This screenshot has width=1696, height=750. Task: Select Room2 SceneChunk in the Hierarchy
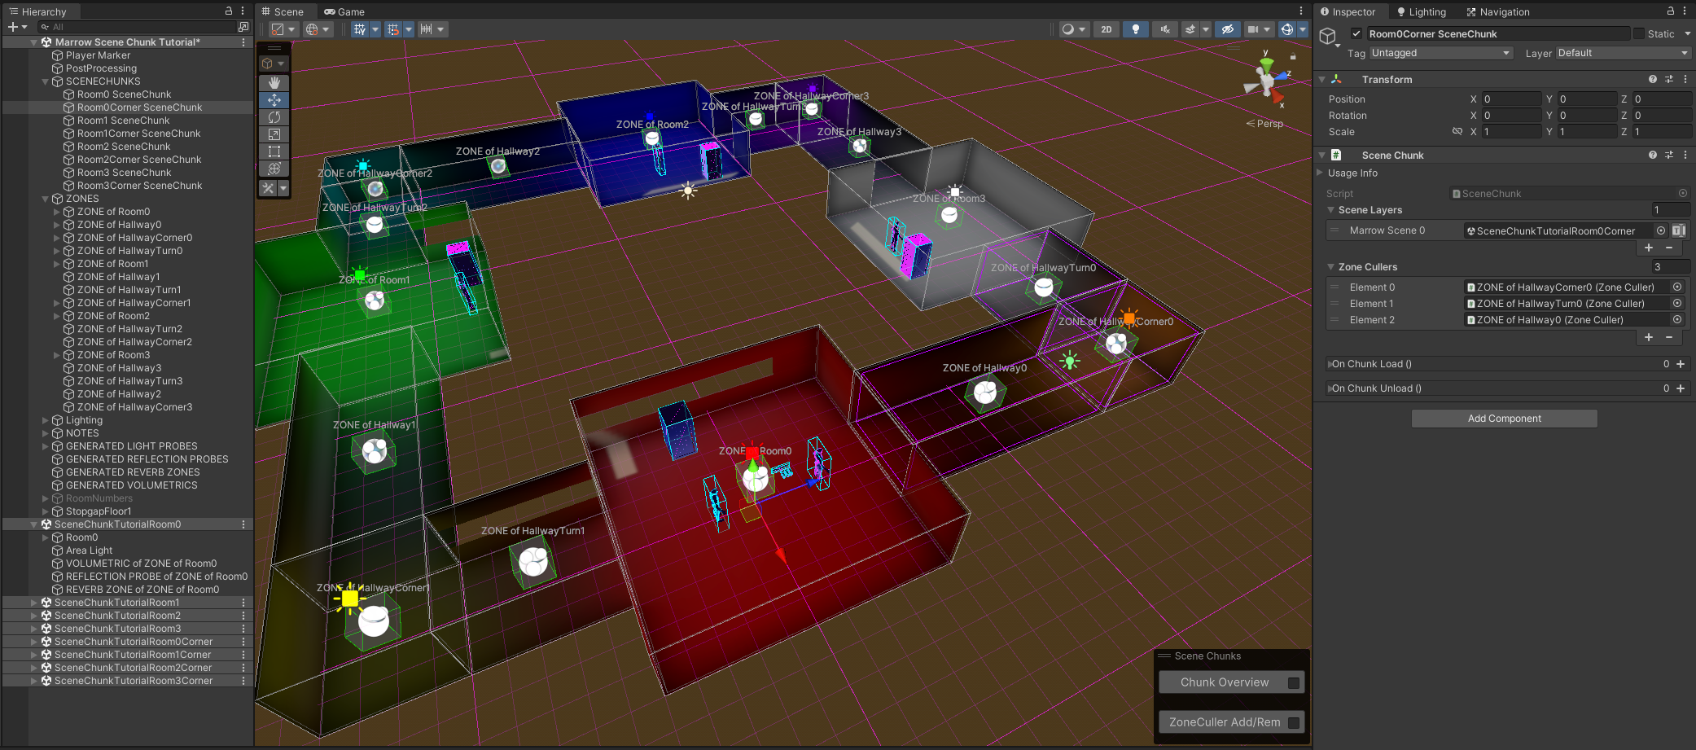point(124,147)
